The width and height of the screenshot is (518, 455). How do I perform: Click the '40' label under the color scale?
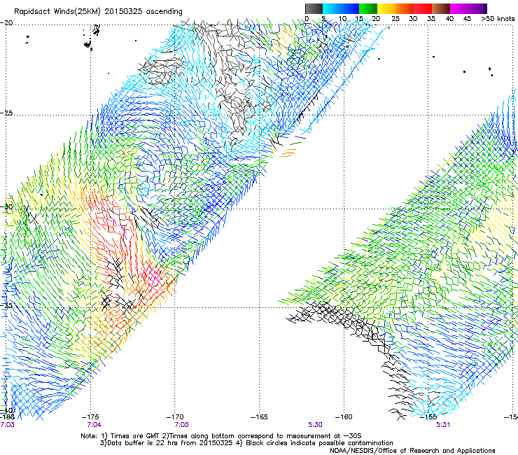[449, 19]
